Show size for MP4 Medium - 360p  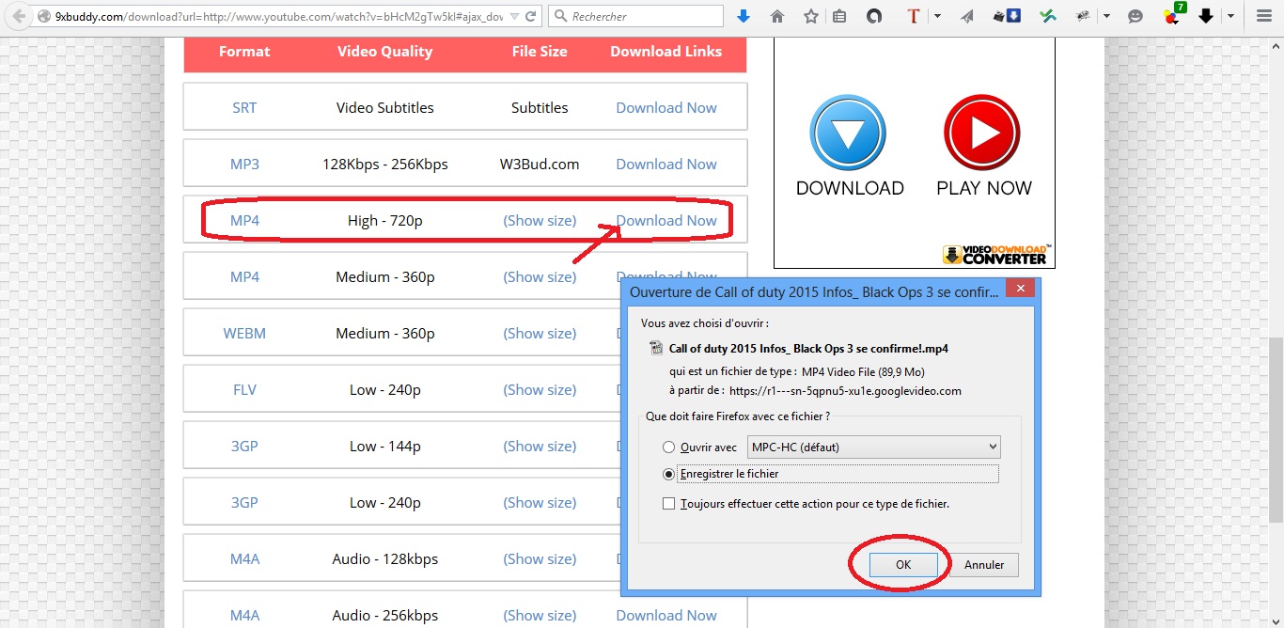[x=540, y=276]
